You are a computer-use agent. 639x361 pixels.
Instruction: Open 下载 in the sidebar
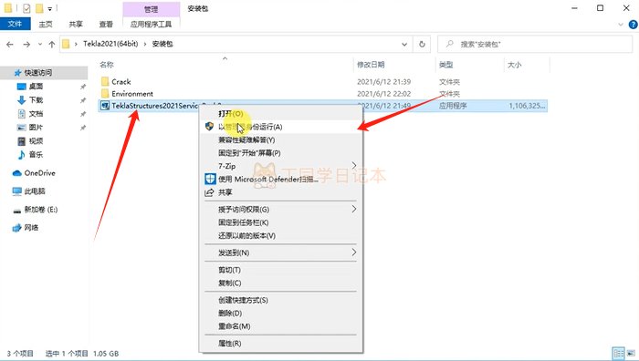coord(36,99)
